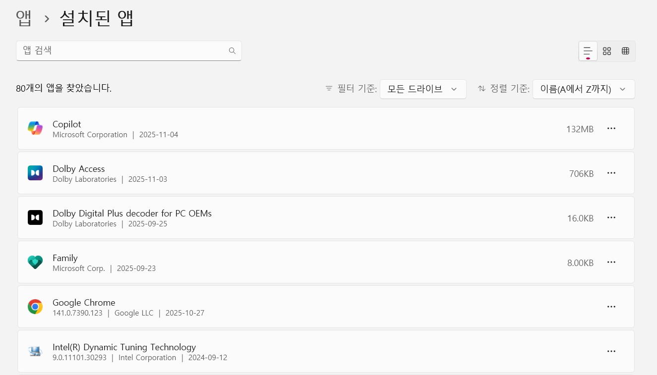Open the Dolby Access options menu
The width and height of the screenshot is (657, 375).
coord(611,172)
